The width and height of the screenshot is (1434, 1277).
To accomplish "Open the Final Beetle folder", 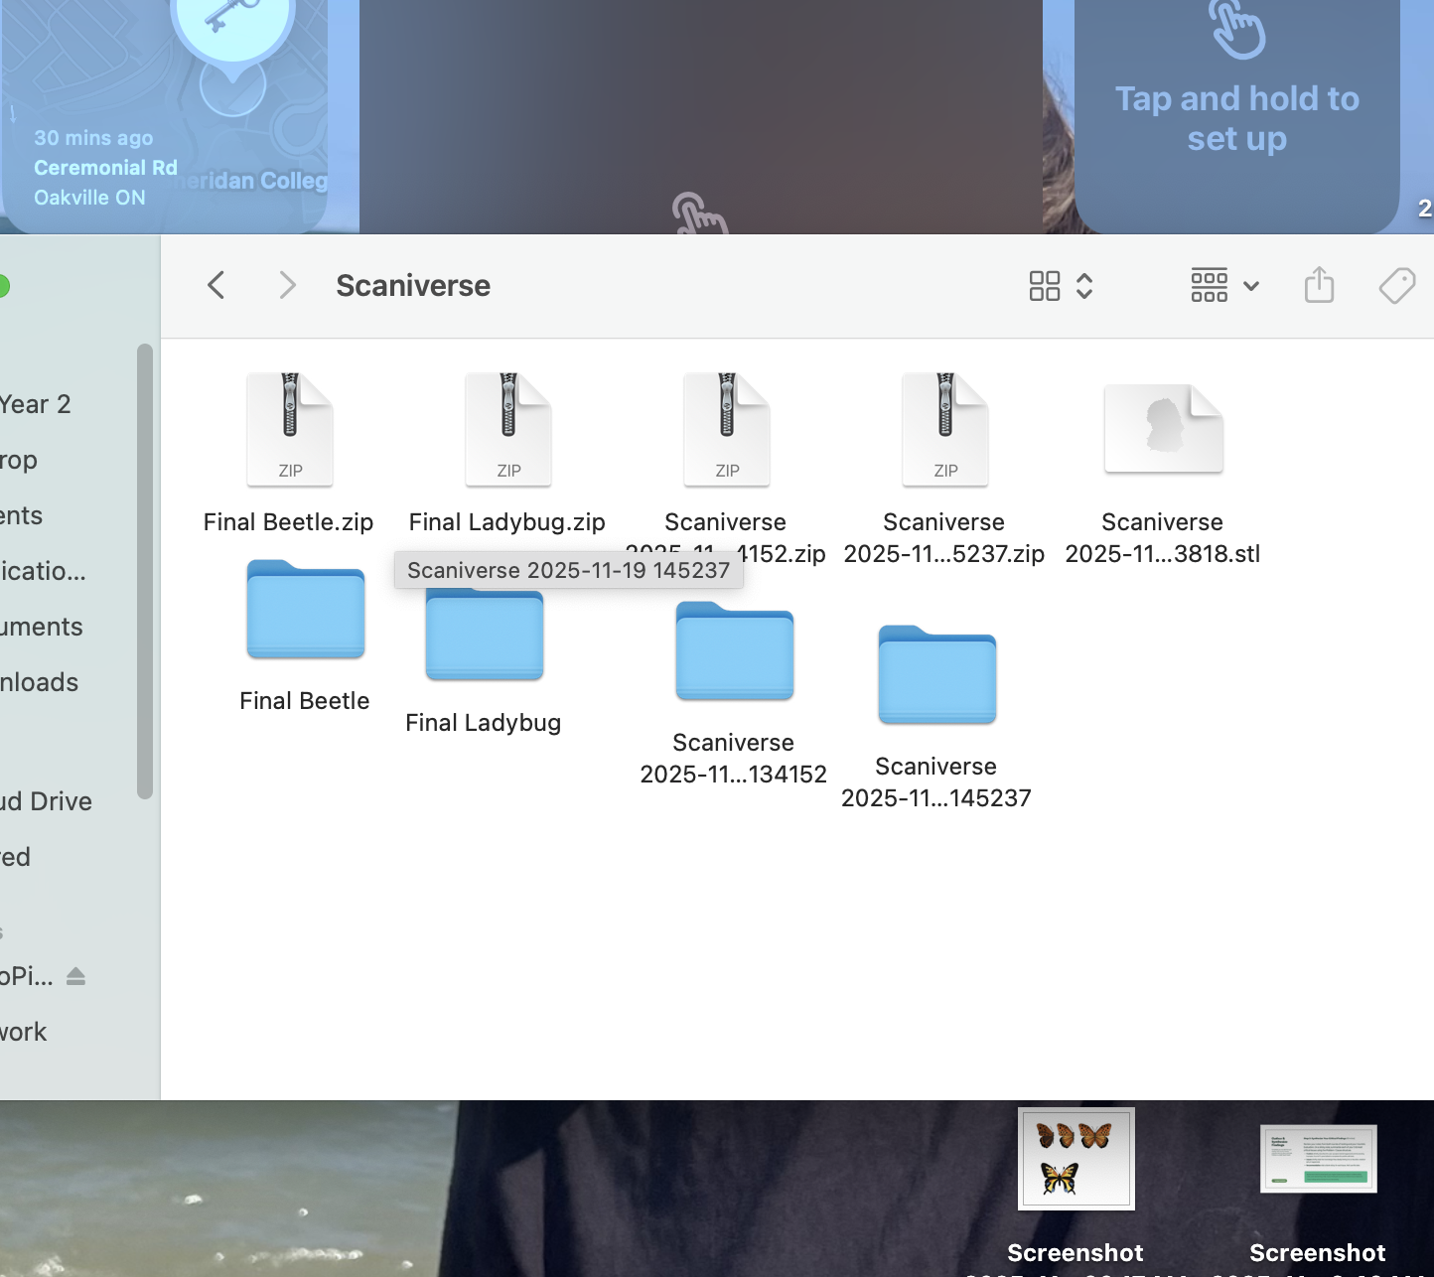I will [305, 611].
